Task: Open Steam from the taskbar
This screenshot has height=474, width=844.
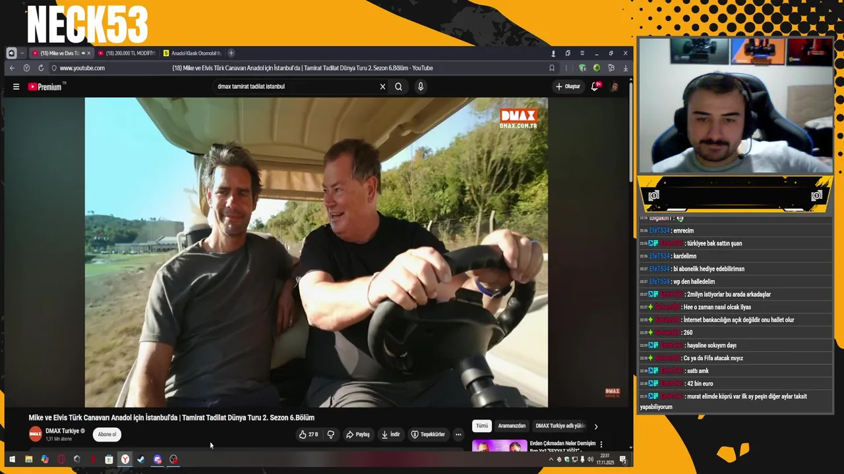Action: (x=141, y=460)
